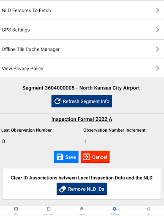Open the Map tab icon
The width and height of the screenshot is (164, 216).
(16, 209)
